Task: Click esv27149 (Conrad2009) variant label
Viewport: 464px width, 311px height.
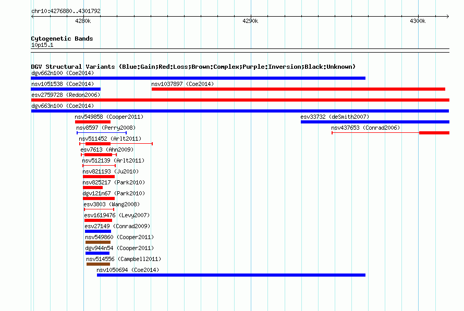Action: click(x=117, y=226)
